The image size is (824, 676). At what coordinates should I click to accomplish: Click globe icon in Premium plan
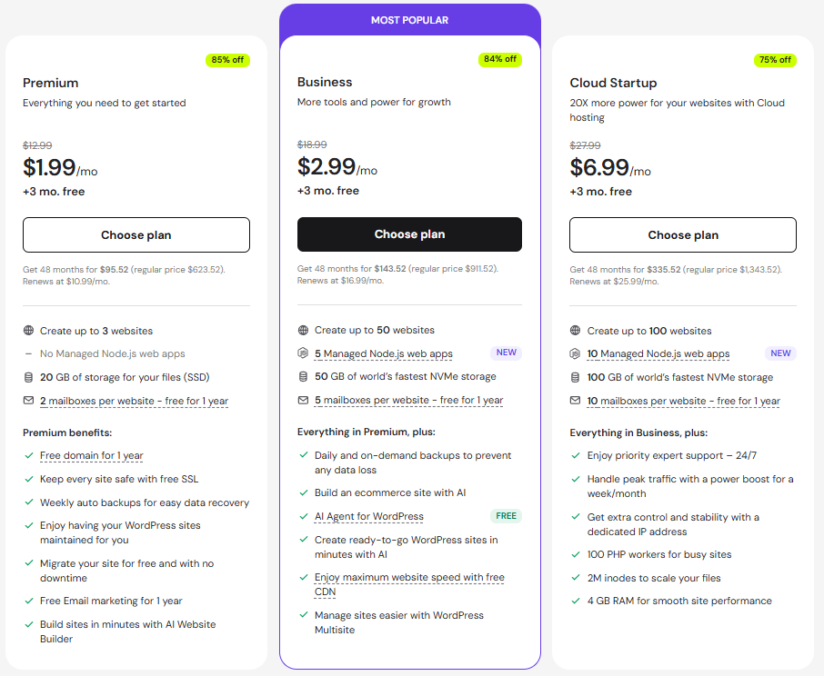(x=28, y=331)
